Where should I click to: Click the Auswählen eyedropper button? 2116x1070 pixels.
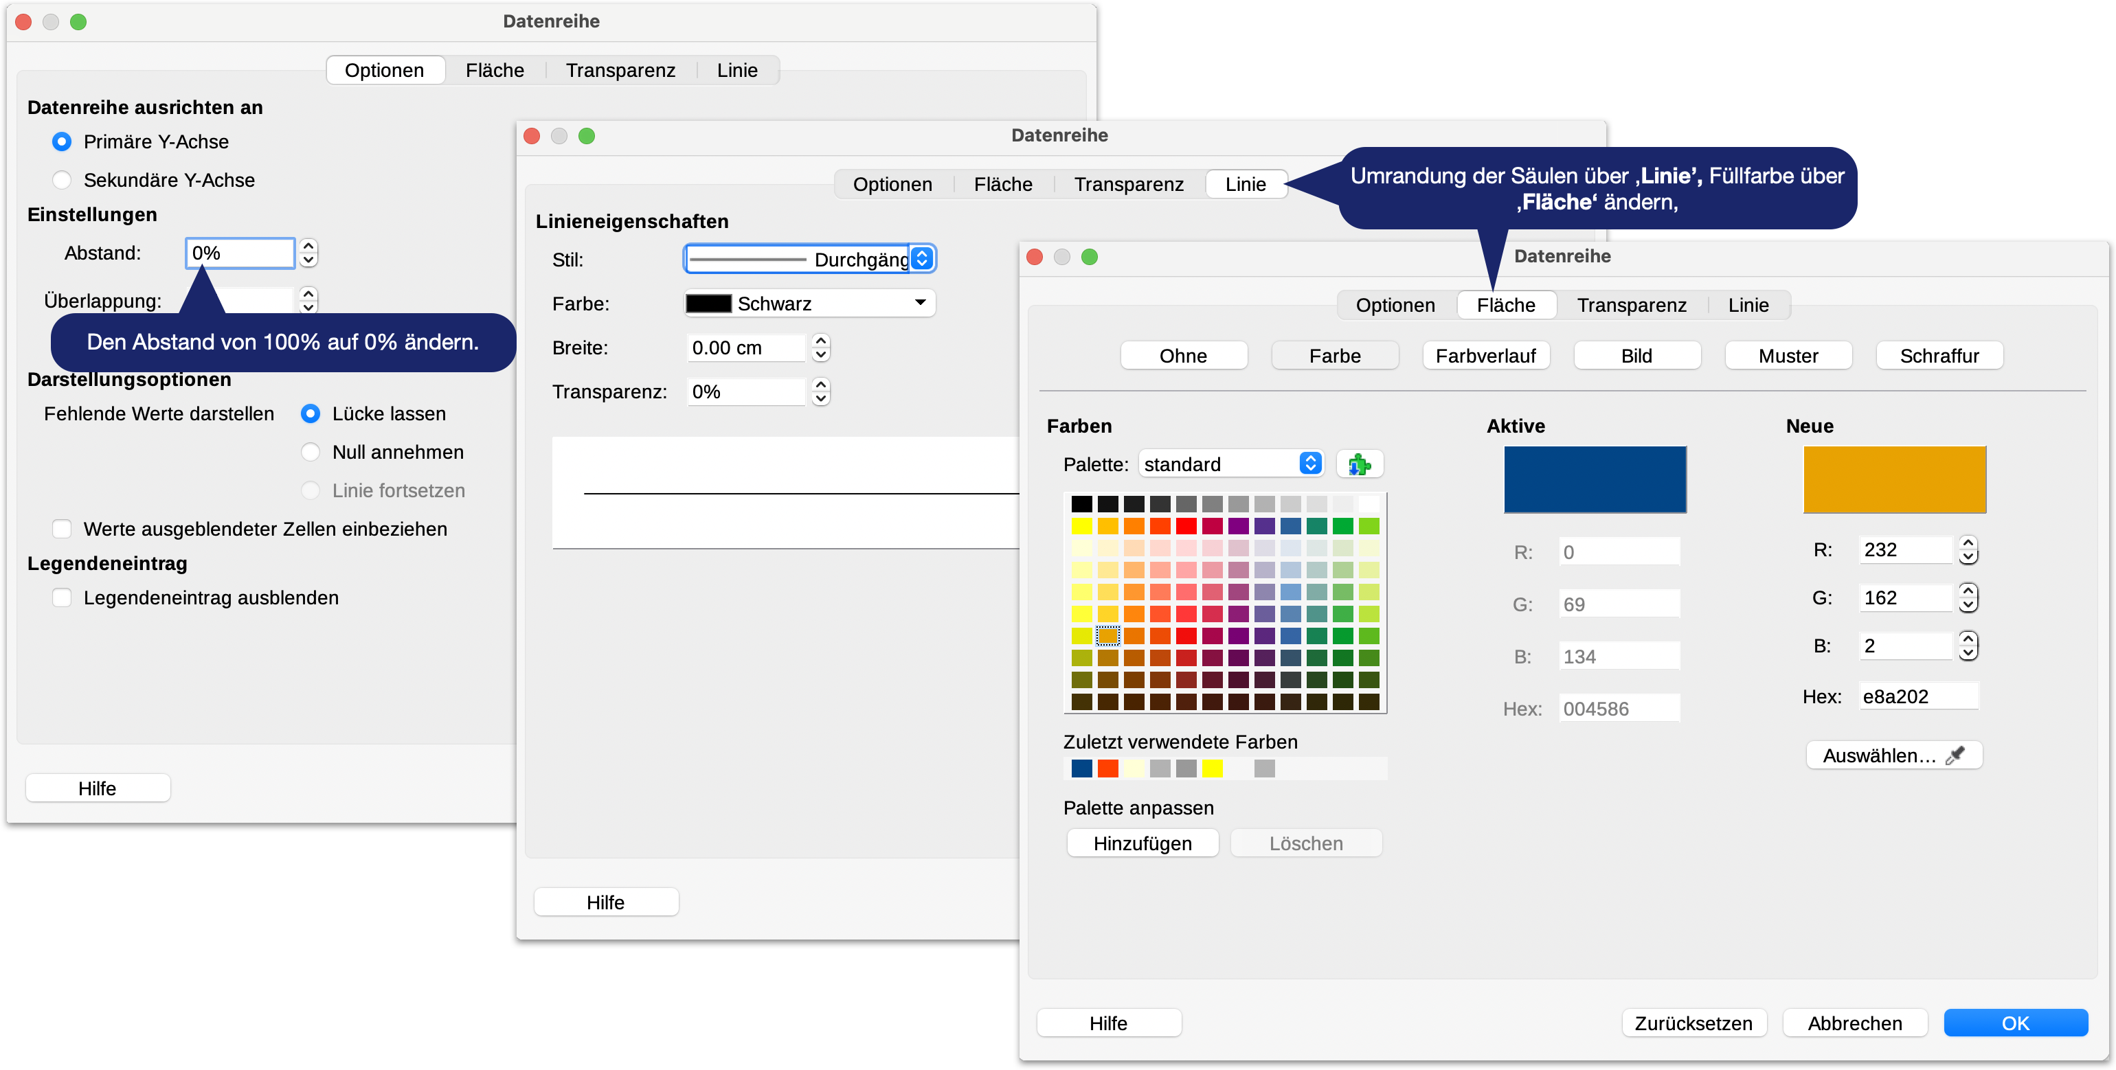point(1893,755)
